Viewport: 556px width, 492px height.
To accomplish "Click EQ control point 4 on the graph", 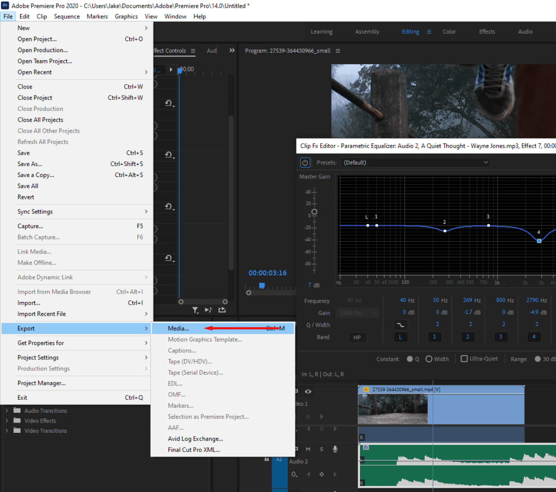I will (x=539, y=241).
